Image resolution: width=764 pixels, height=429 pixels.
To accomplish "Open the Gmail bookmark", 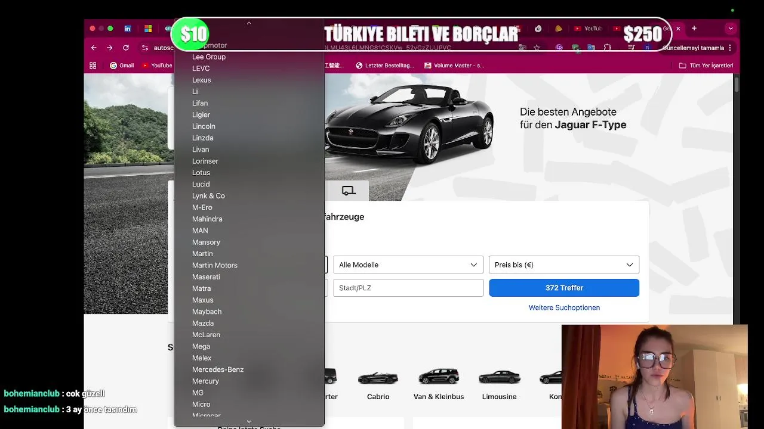I will (x=122, y=66).
